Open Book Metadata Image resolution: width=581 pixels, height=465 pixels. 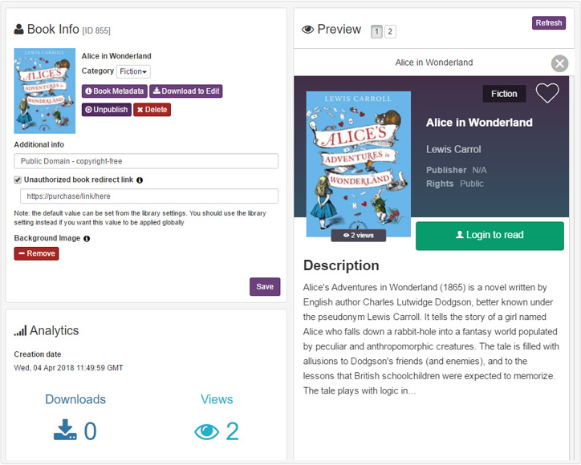[x=115, y=91]
